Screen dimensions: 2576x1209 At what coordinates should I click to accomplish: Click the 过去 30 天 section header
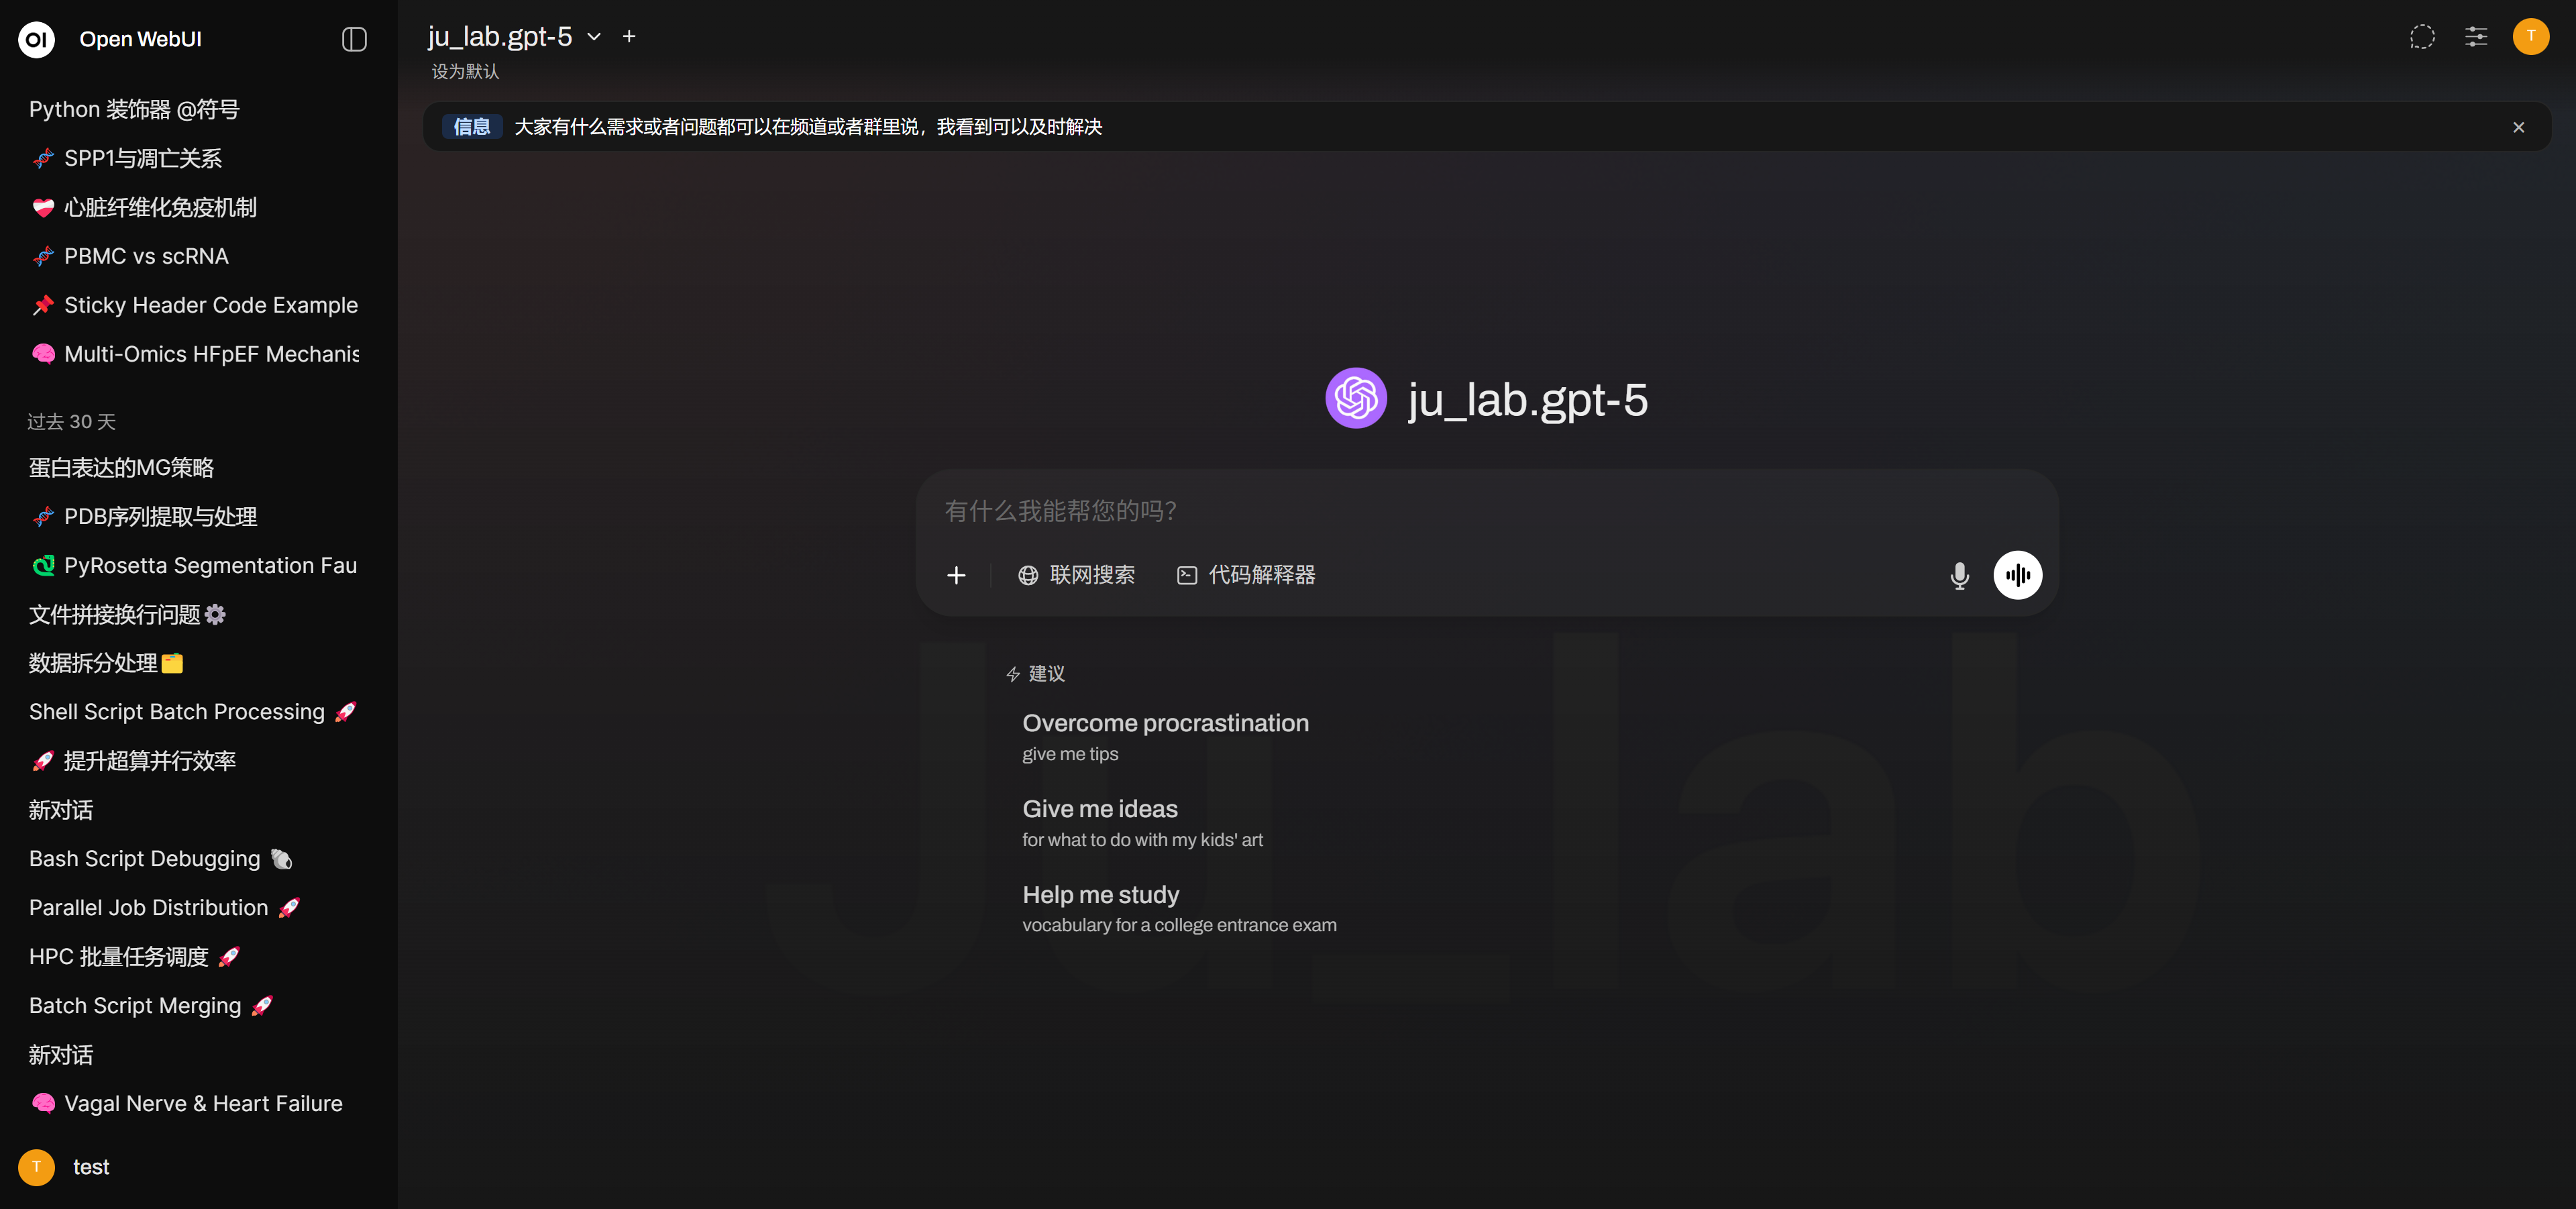[x=71, y=421]
